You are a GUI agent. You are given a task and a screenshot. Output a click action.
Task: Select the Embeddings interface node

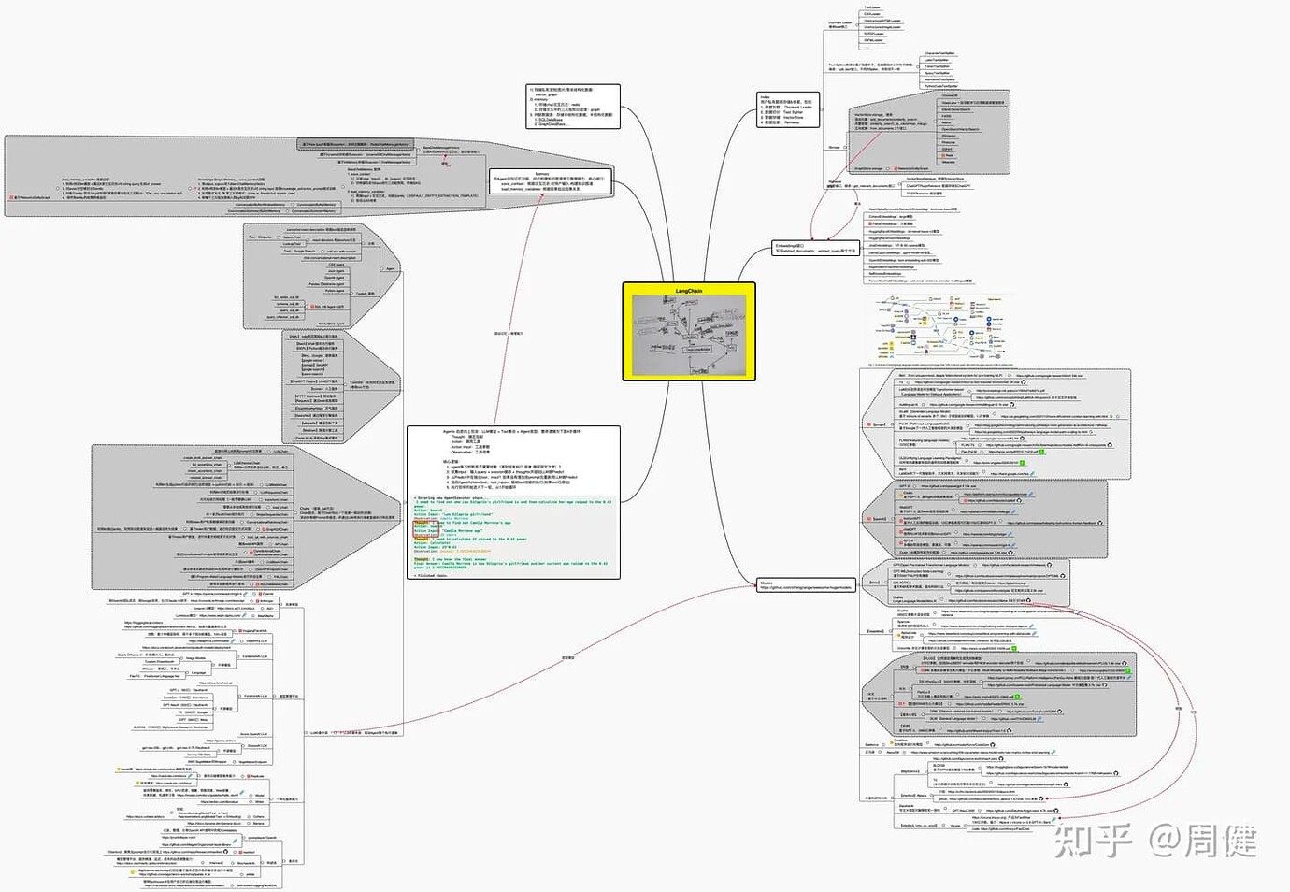(815, 249)
